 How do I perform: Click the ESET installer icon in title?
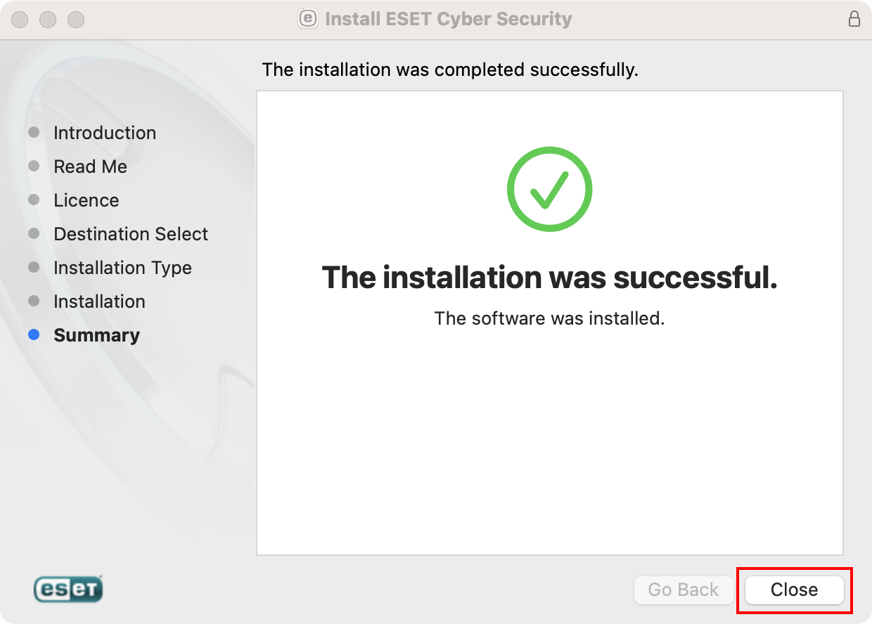point(307,19)
